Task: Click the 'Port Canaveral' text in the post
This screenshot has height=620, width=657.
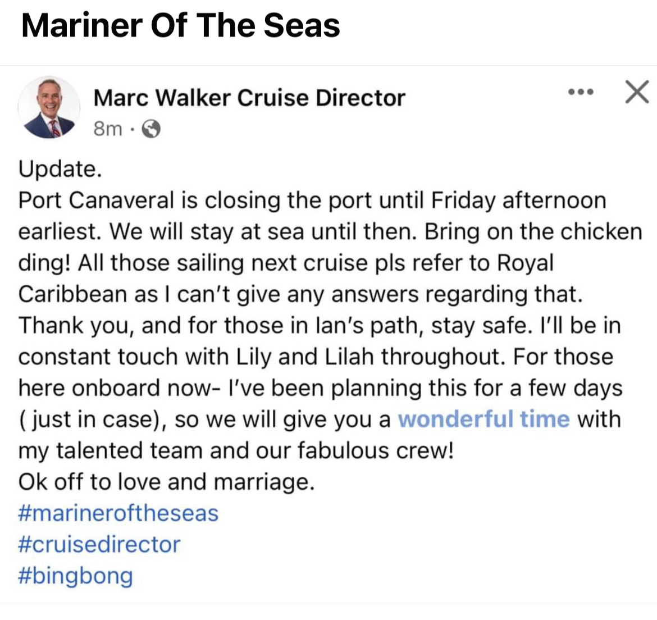Action: (96, 200)
